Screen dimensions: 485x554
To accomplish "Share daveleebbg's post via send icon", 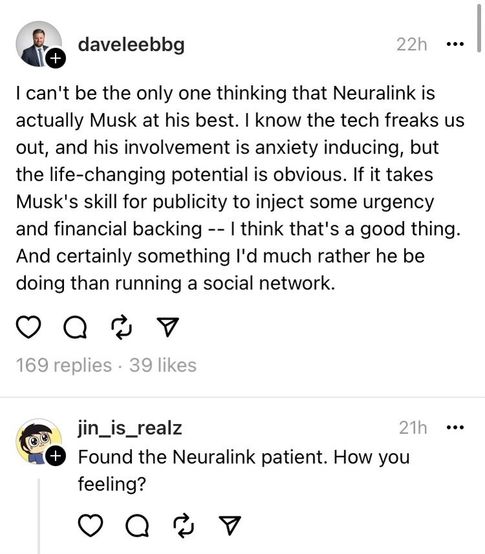I will tap(165, 329).
